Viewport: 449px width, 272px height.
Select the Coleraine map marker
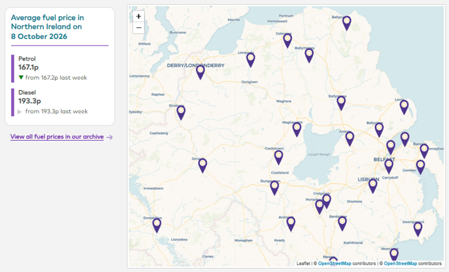(x=288, y=41)
